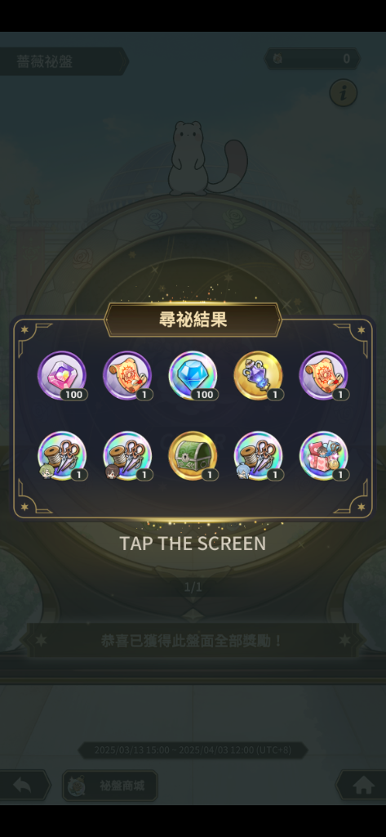Tap thread-and-scissors reward with blue-haired character
The height and width of the screenshot is (837, 386).
[x=259, y=456]
